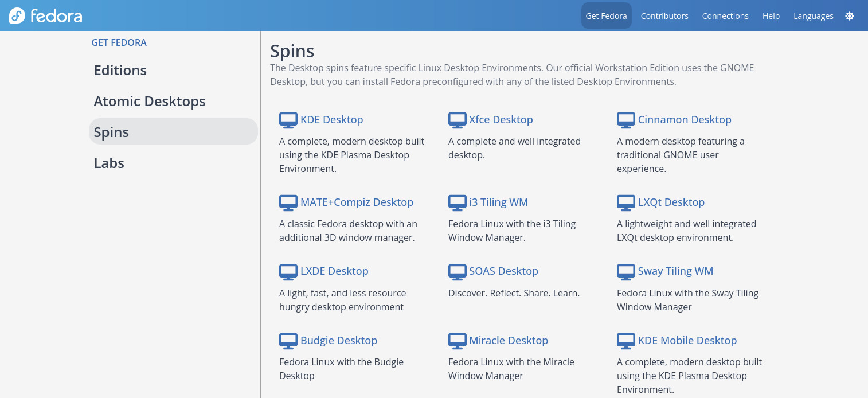Open the Budgie Desktop spin link
Screen dimensions: 868x398
(x=339, y=340)
